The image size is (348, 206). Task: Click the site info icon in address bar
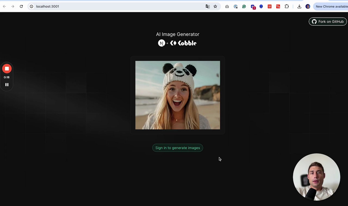tap(31, 7)
